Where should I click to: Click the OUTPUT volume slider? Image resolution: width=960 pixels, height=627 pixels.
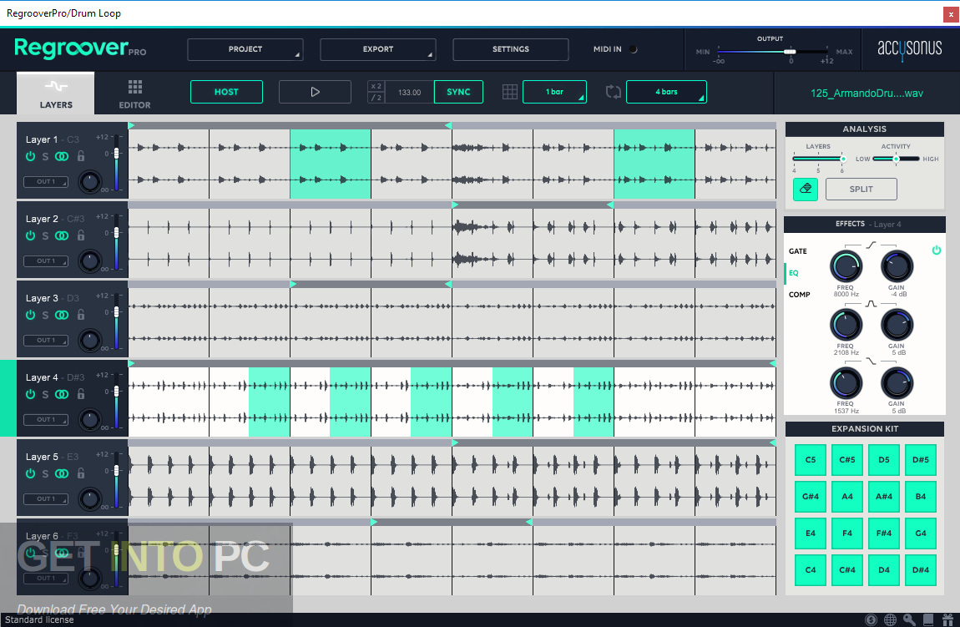pyautogui.click(x=773, y=52)
